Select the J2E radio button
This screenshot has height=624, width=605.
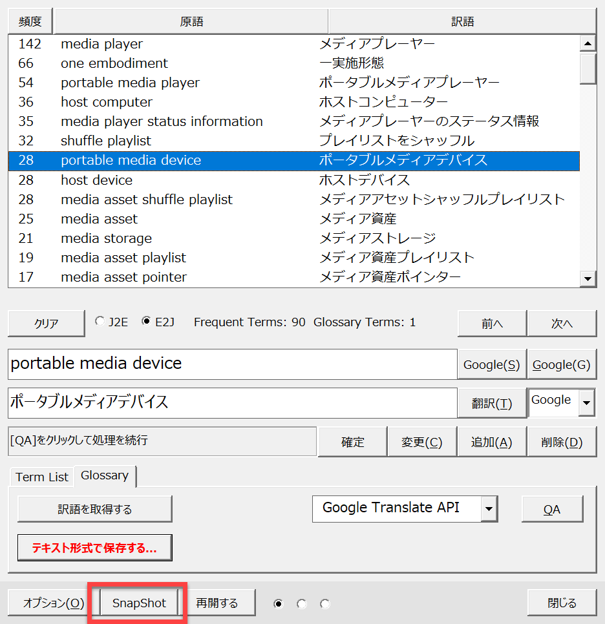click(100, 322)
